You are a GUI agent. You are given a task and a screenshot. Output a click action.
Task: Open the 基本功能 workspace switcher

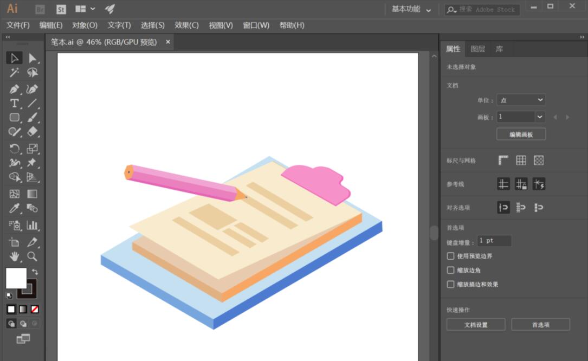click(x=411, y=9)
